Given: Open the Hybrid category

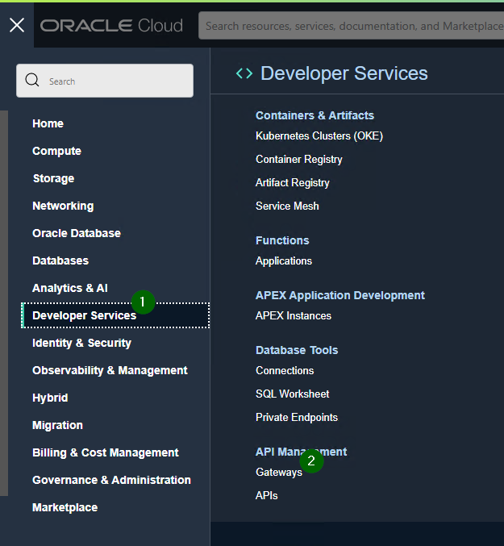Looking at the screenshot, I should (x=50, y=398).
